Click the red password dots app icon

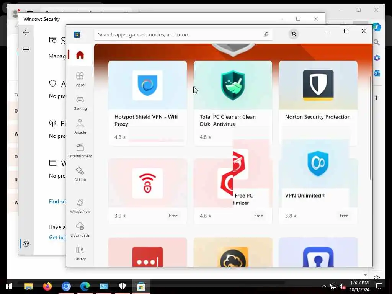(x=147, y=257)
